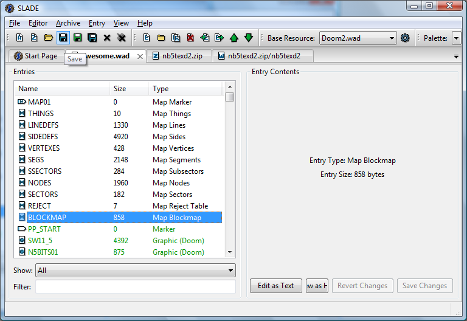Open an archive with the folder icon
Screen dimensions: 467x321
49,38
